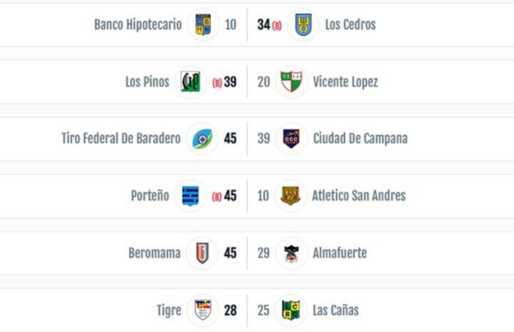Click the Los Cedros club crest
Screen dimensions: 514x332
click(x=303, y=25)
